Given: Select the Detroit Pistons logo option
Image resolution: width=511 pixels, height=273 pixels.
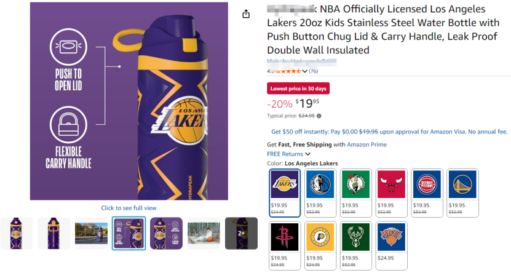Looking at the screenshot, I should (427, 193).
